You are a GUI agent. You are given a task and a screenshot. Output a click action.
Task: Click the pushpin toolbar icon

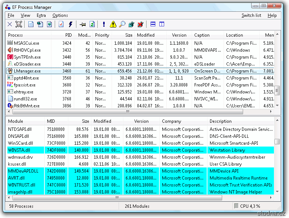83,25
